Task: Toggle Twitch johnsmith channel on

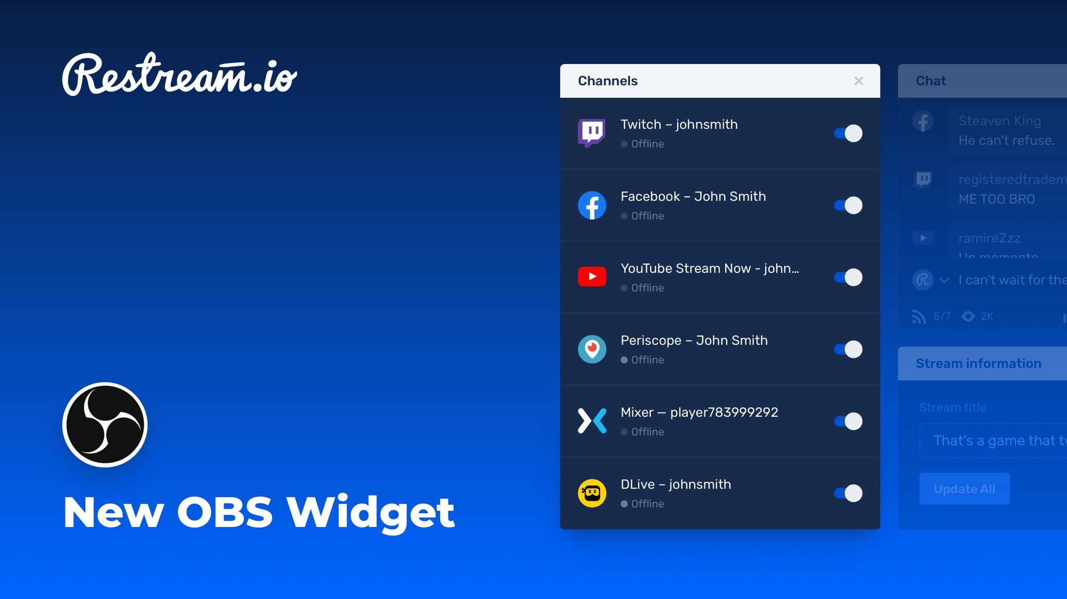Action: point(848,132)
